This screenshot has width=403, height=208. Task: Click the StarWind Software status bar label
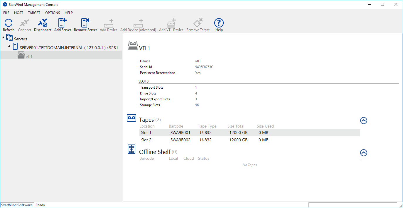click(17, 205)
